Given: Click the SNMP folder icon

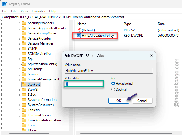Looking at the screenshot, I should coord(24,49).
